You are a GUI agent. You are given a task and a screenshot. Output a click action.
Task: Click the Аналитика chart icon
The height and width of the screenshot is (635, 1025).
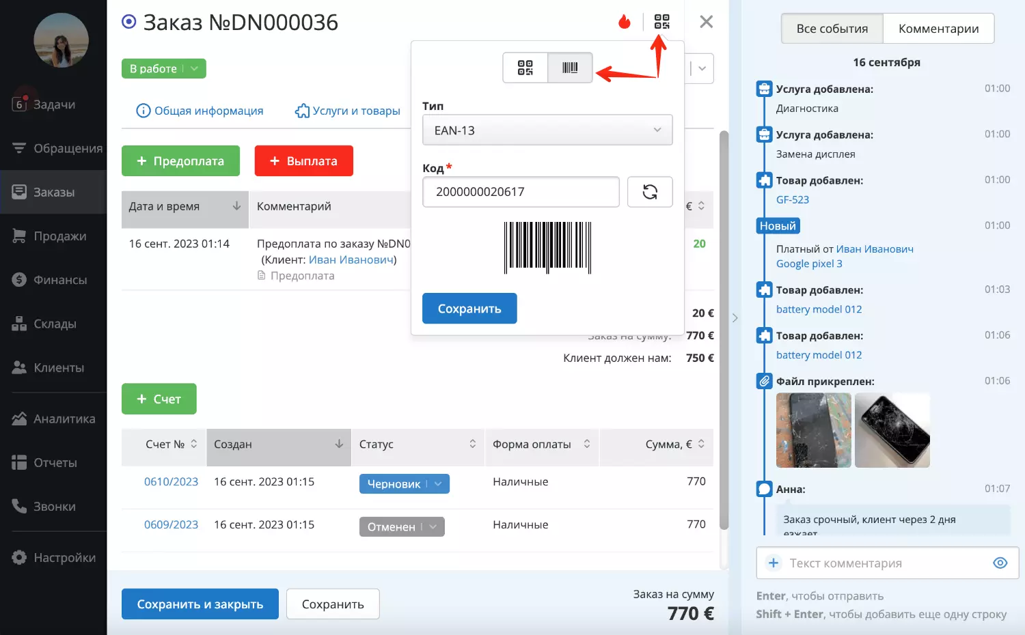coord(19,419)
